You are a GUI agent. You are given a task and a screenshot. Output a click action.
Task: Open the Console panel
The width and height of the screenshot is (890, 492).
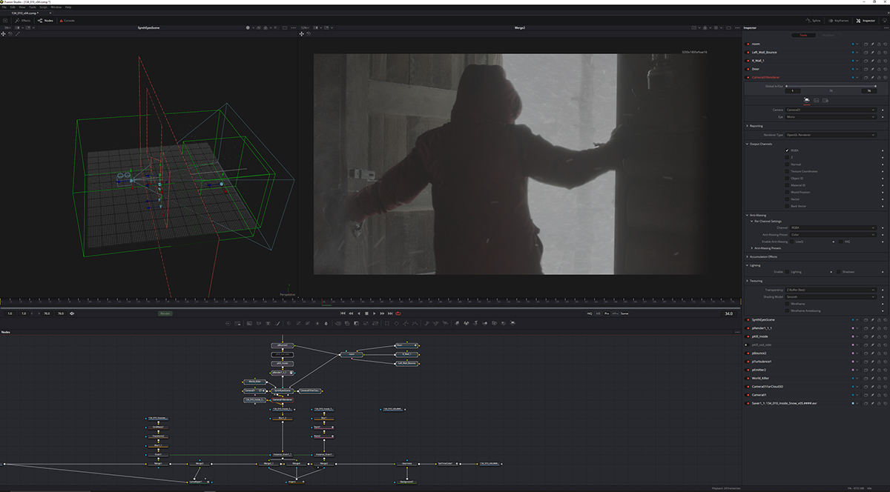[67, 21]
